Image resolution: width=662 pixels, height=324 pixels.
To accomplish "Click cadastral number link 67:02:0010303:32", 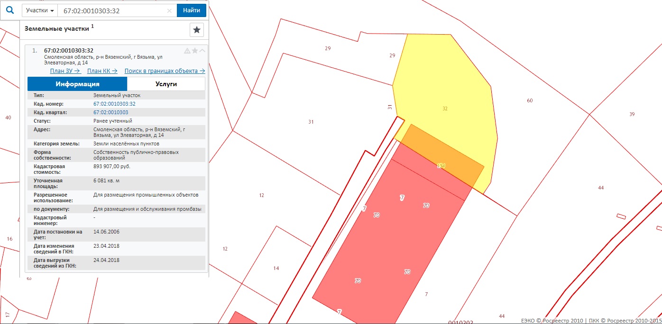I will (x=114, y=104).
